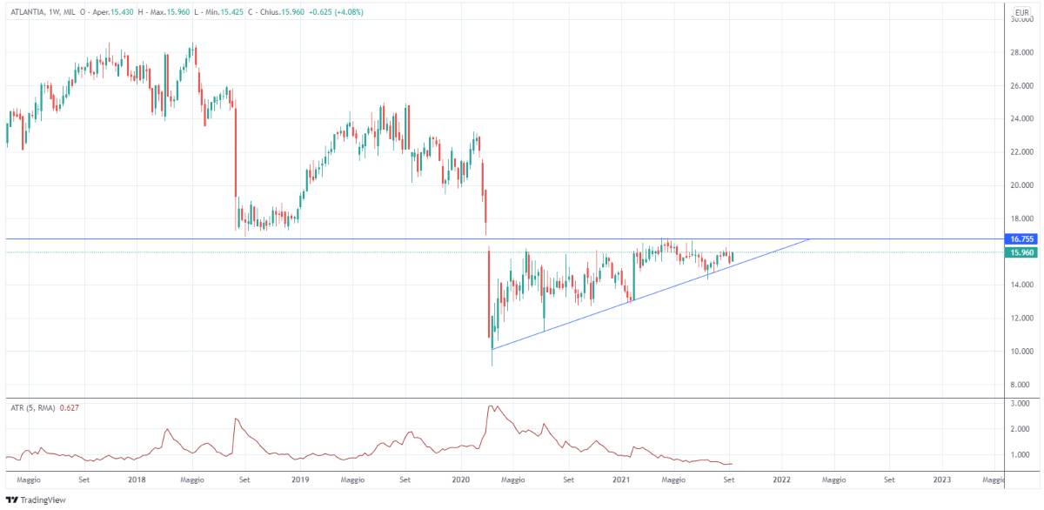Select the ATR (5, RMA) indicator label
Image resolution: width=1044 pixels, height=510 pixels.
[32, 406]
